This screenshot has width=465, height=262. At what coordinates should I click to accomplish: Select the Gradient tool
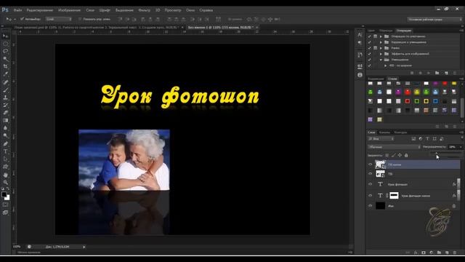click(x=5, y=121)
